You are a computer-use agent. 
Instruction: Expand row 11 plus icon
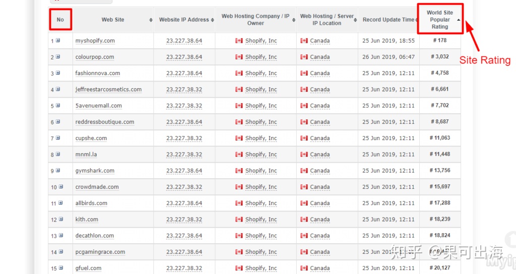point(60,203)
